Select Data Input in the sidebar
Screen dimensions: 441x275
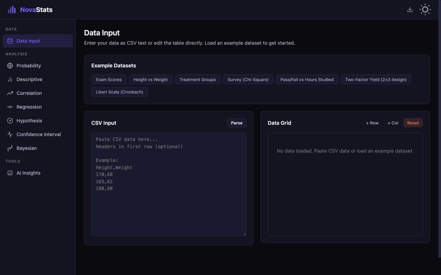coord(38,41)
